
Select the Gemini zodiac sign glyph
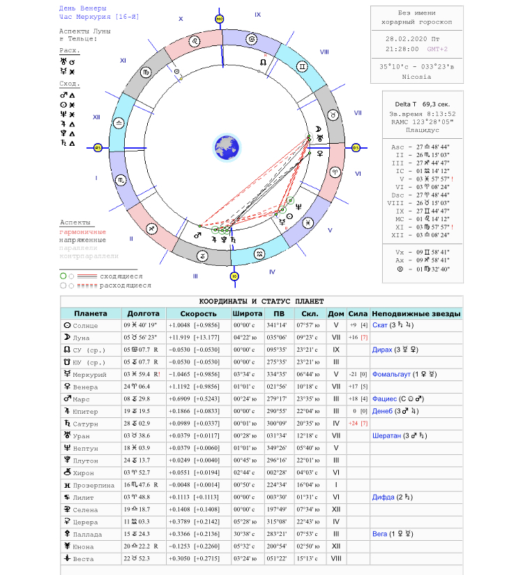(302, 66)
